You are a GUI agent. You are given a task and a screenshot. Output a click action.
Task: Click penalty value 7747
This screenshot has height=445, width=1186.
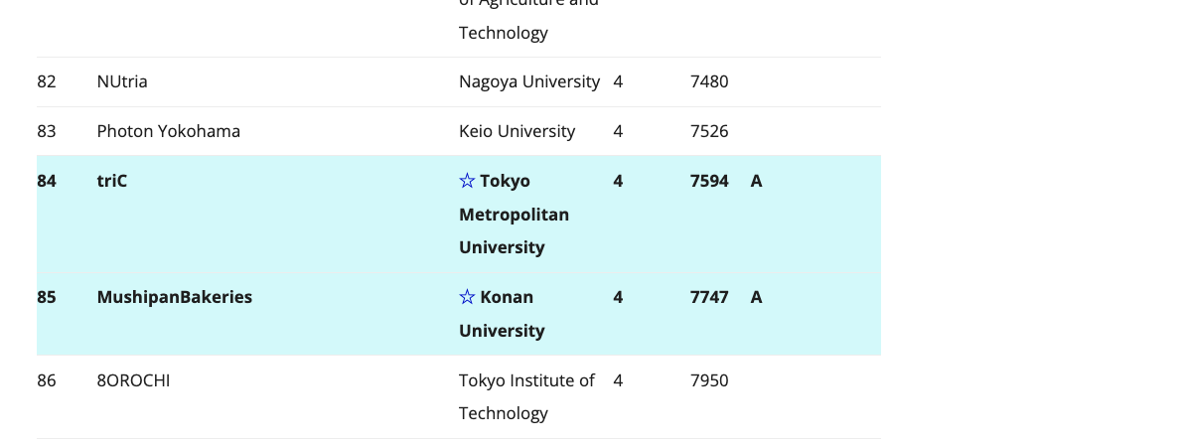(x=709, y=297)
